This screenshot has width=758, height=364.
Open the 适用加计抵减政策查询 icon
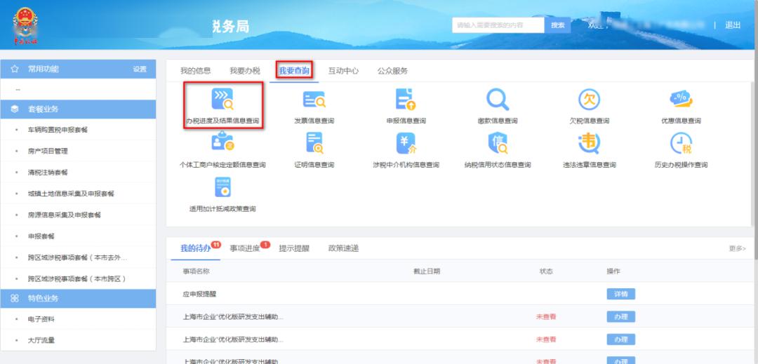click(x=222, y=187)
